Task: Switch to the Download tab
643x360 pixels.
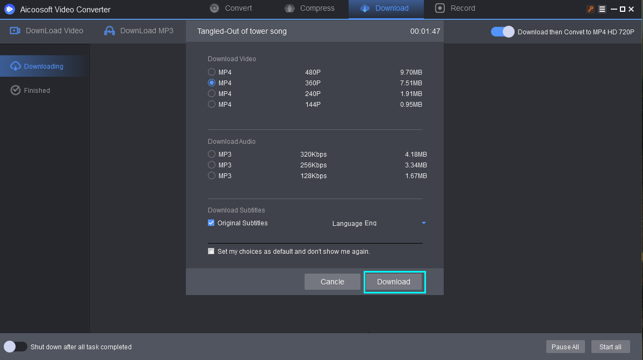Action: [x=386, y=9]
